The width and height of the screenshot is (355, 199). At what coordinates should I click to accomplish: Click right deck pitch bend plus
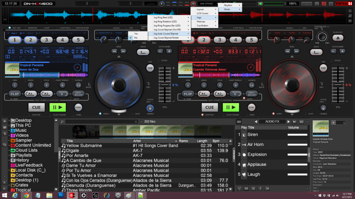(342, 51)
